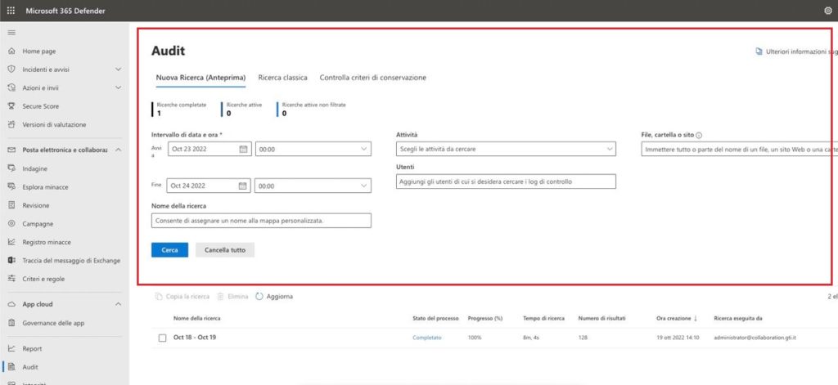Open Campagne in sidebar
The image size is (838, 385).
click(38, 224)
